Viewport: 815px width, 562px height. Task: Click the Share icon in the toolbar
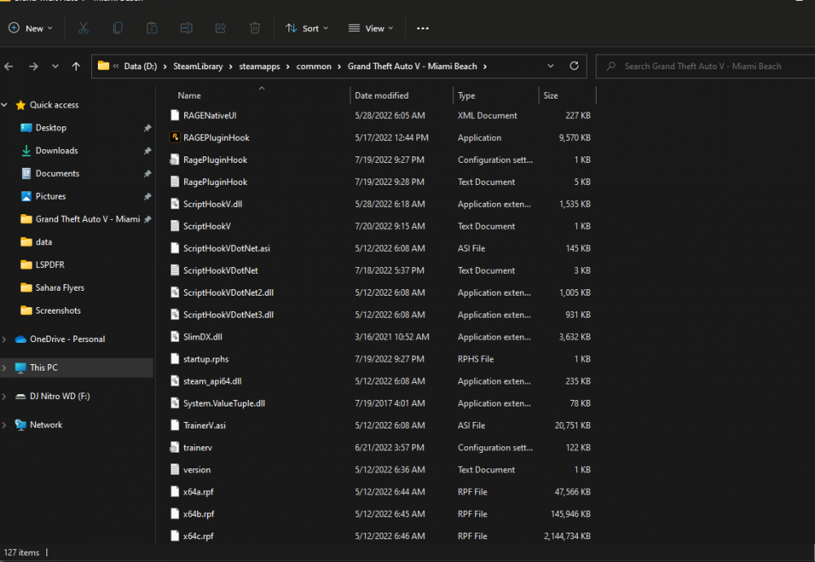coord(220,28)
